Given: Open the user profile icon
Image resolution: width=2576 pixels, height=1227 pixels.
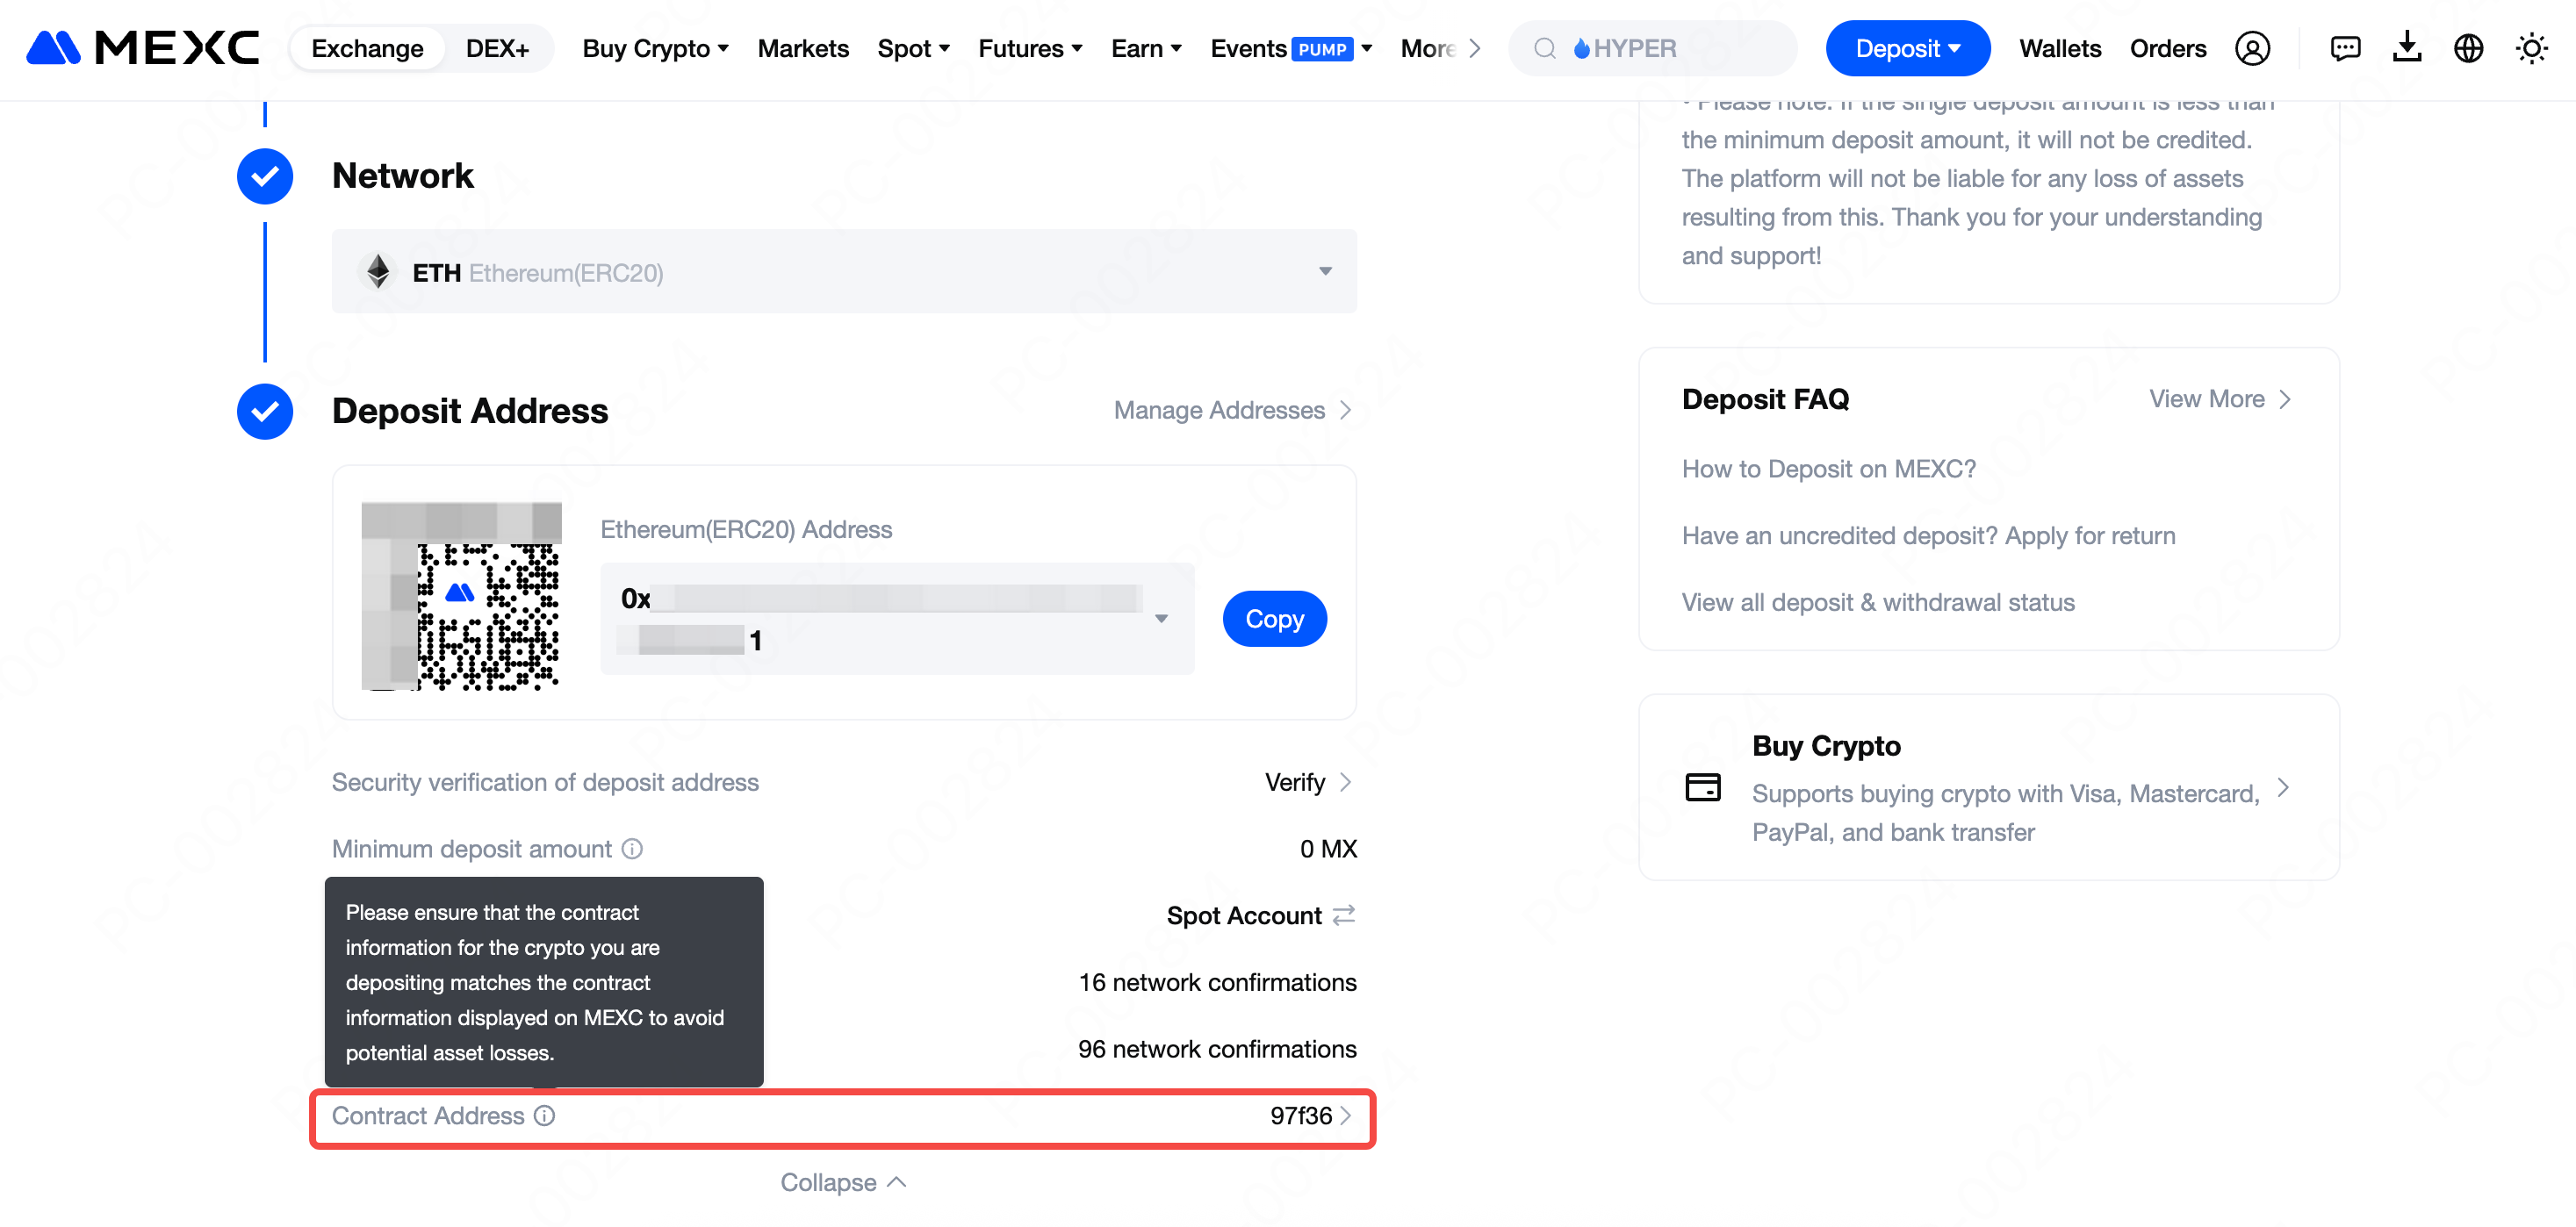Looking at the screenshot, I should [2252, 48].
